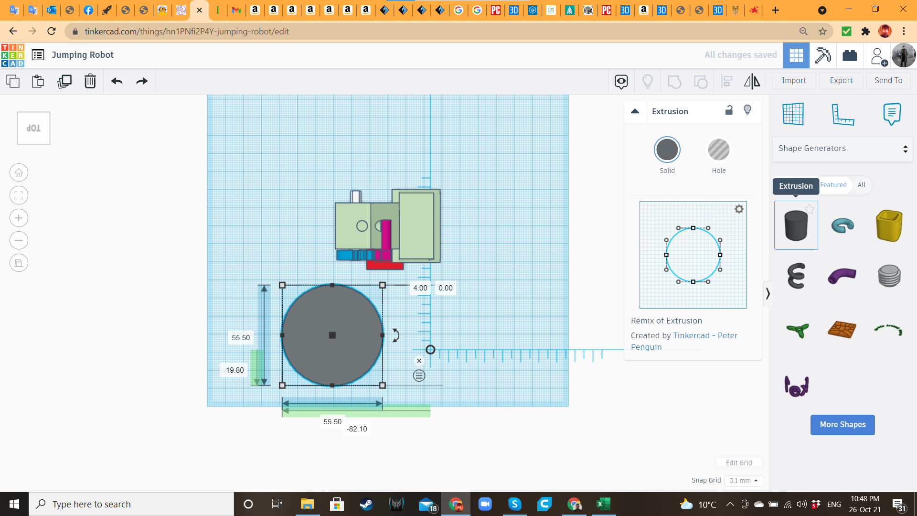Select the Delete trash icon
The image size is (917, 516).
(90, 81)
